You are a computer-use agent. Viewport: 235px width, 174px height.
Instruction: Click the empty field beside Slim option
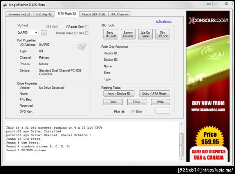tap(163, 111)
